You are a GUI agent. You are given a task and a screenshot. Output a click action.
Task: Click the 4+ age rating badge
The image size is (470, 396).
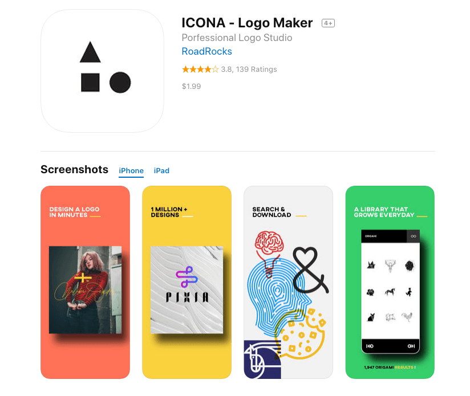[328, 23]
